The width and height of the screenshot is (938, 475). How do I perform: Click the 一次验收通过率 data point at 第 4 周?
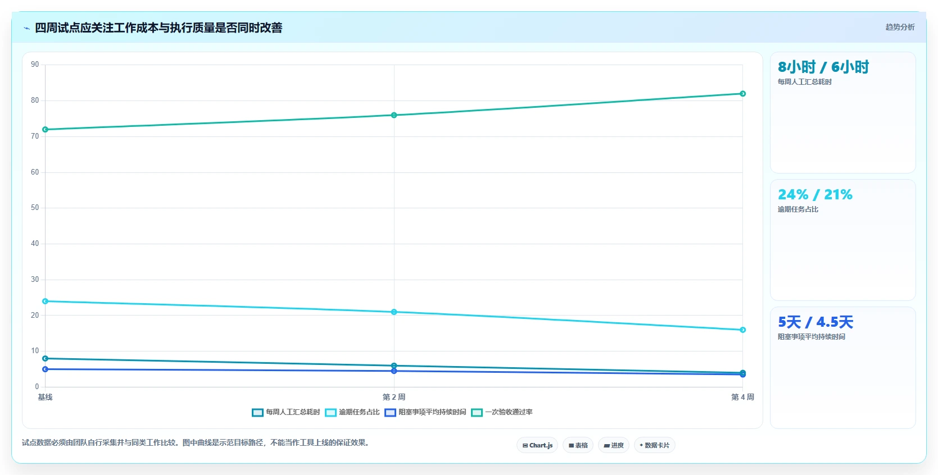coord(742,94)
